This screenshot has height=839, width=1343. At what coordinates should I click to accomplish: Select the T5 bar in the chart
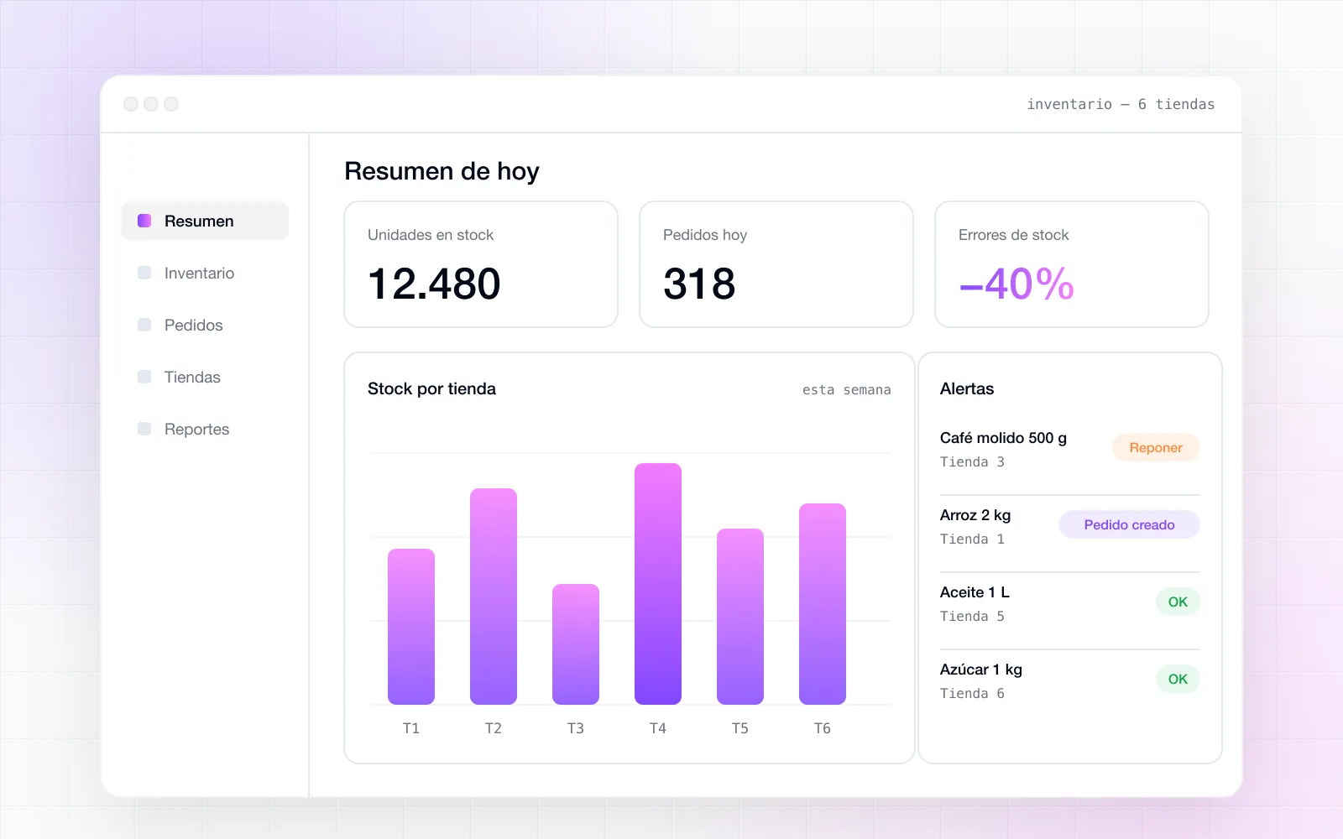pos(740,617)
